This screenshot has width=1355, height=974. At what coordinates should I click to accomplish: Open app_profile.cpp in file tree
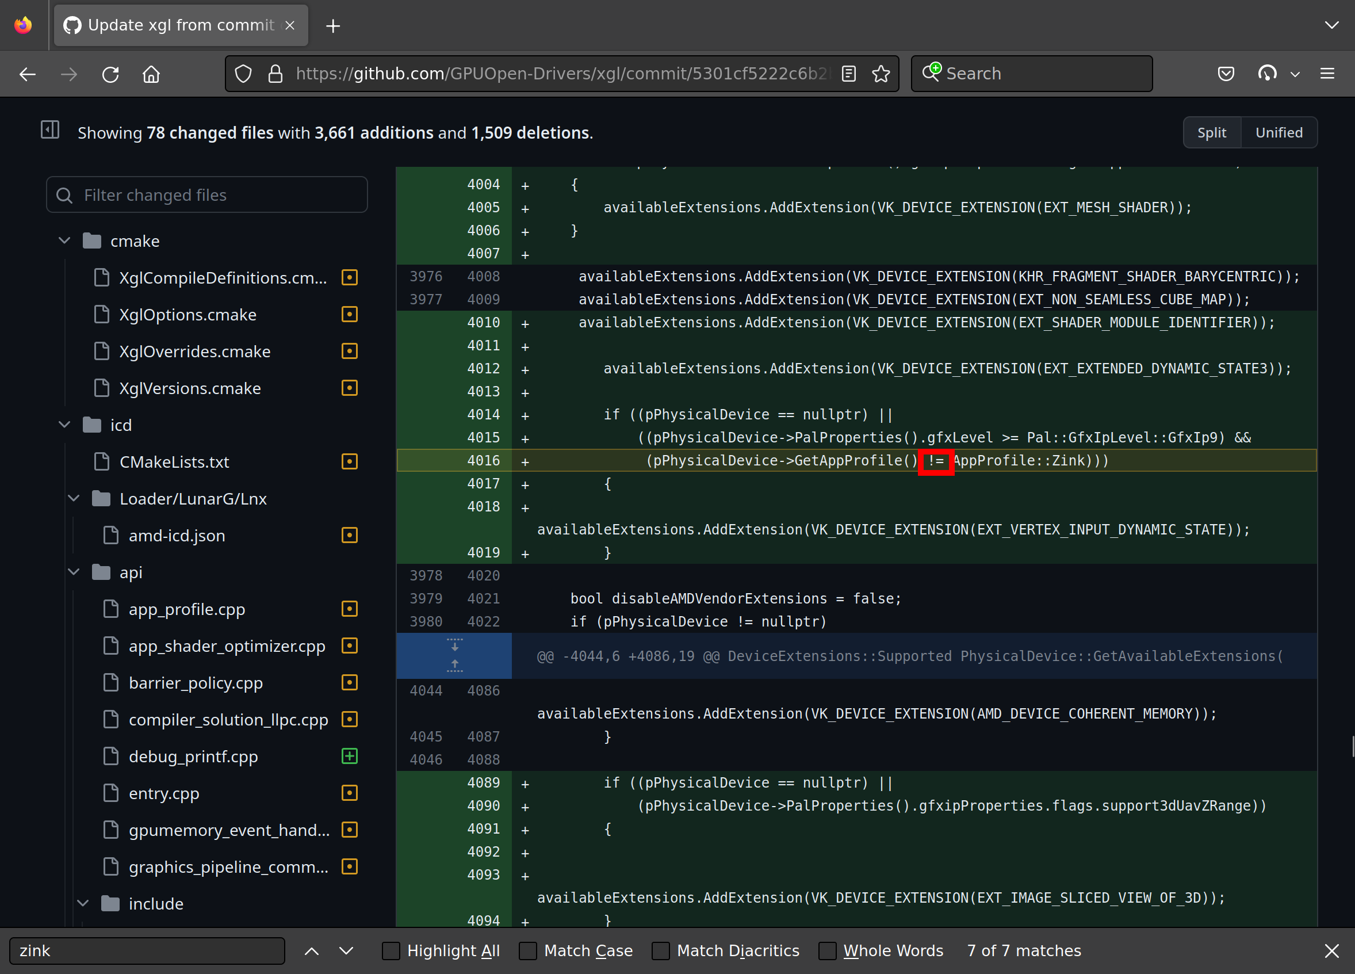coord(186,609)
